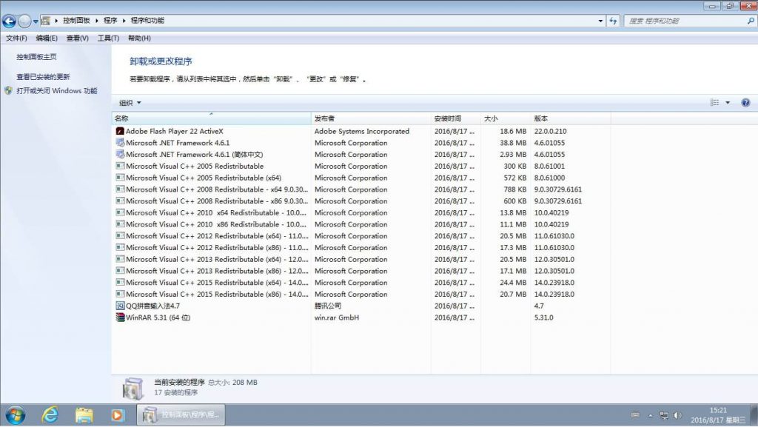
Task: Open the 查看(V) menu
Action: [x=77, y=38]
